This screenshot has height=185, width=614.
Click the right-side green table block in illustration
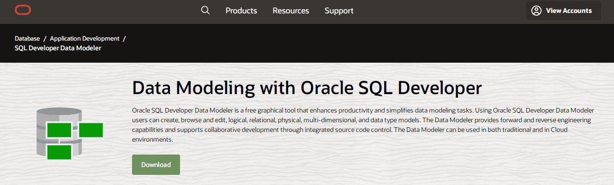[90, 130]
